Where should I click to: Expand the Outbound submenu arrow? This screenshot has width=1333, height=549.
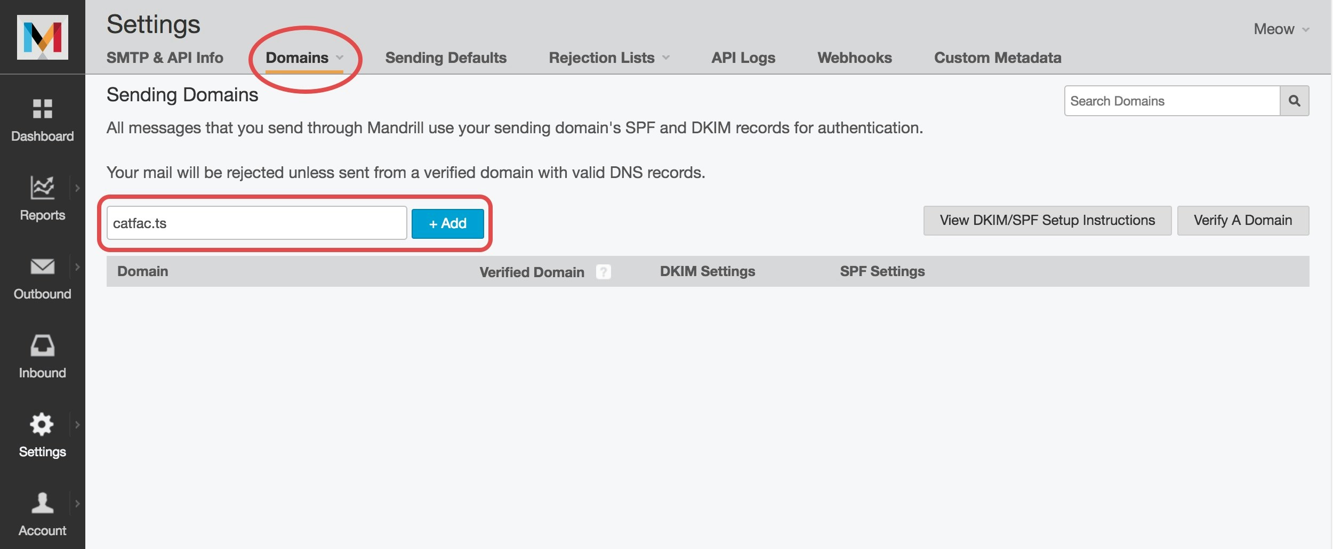tap(77, 267)
